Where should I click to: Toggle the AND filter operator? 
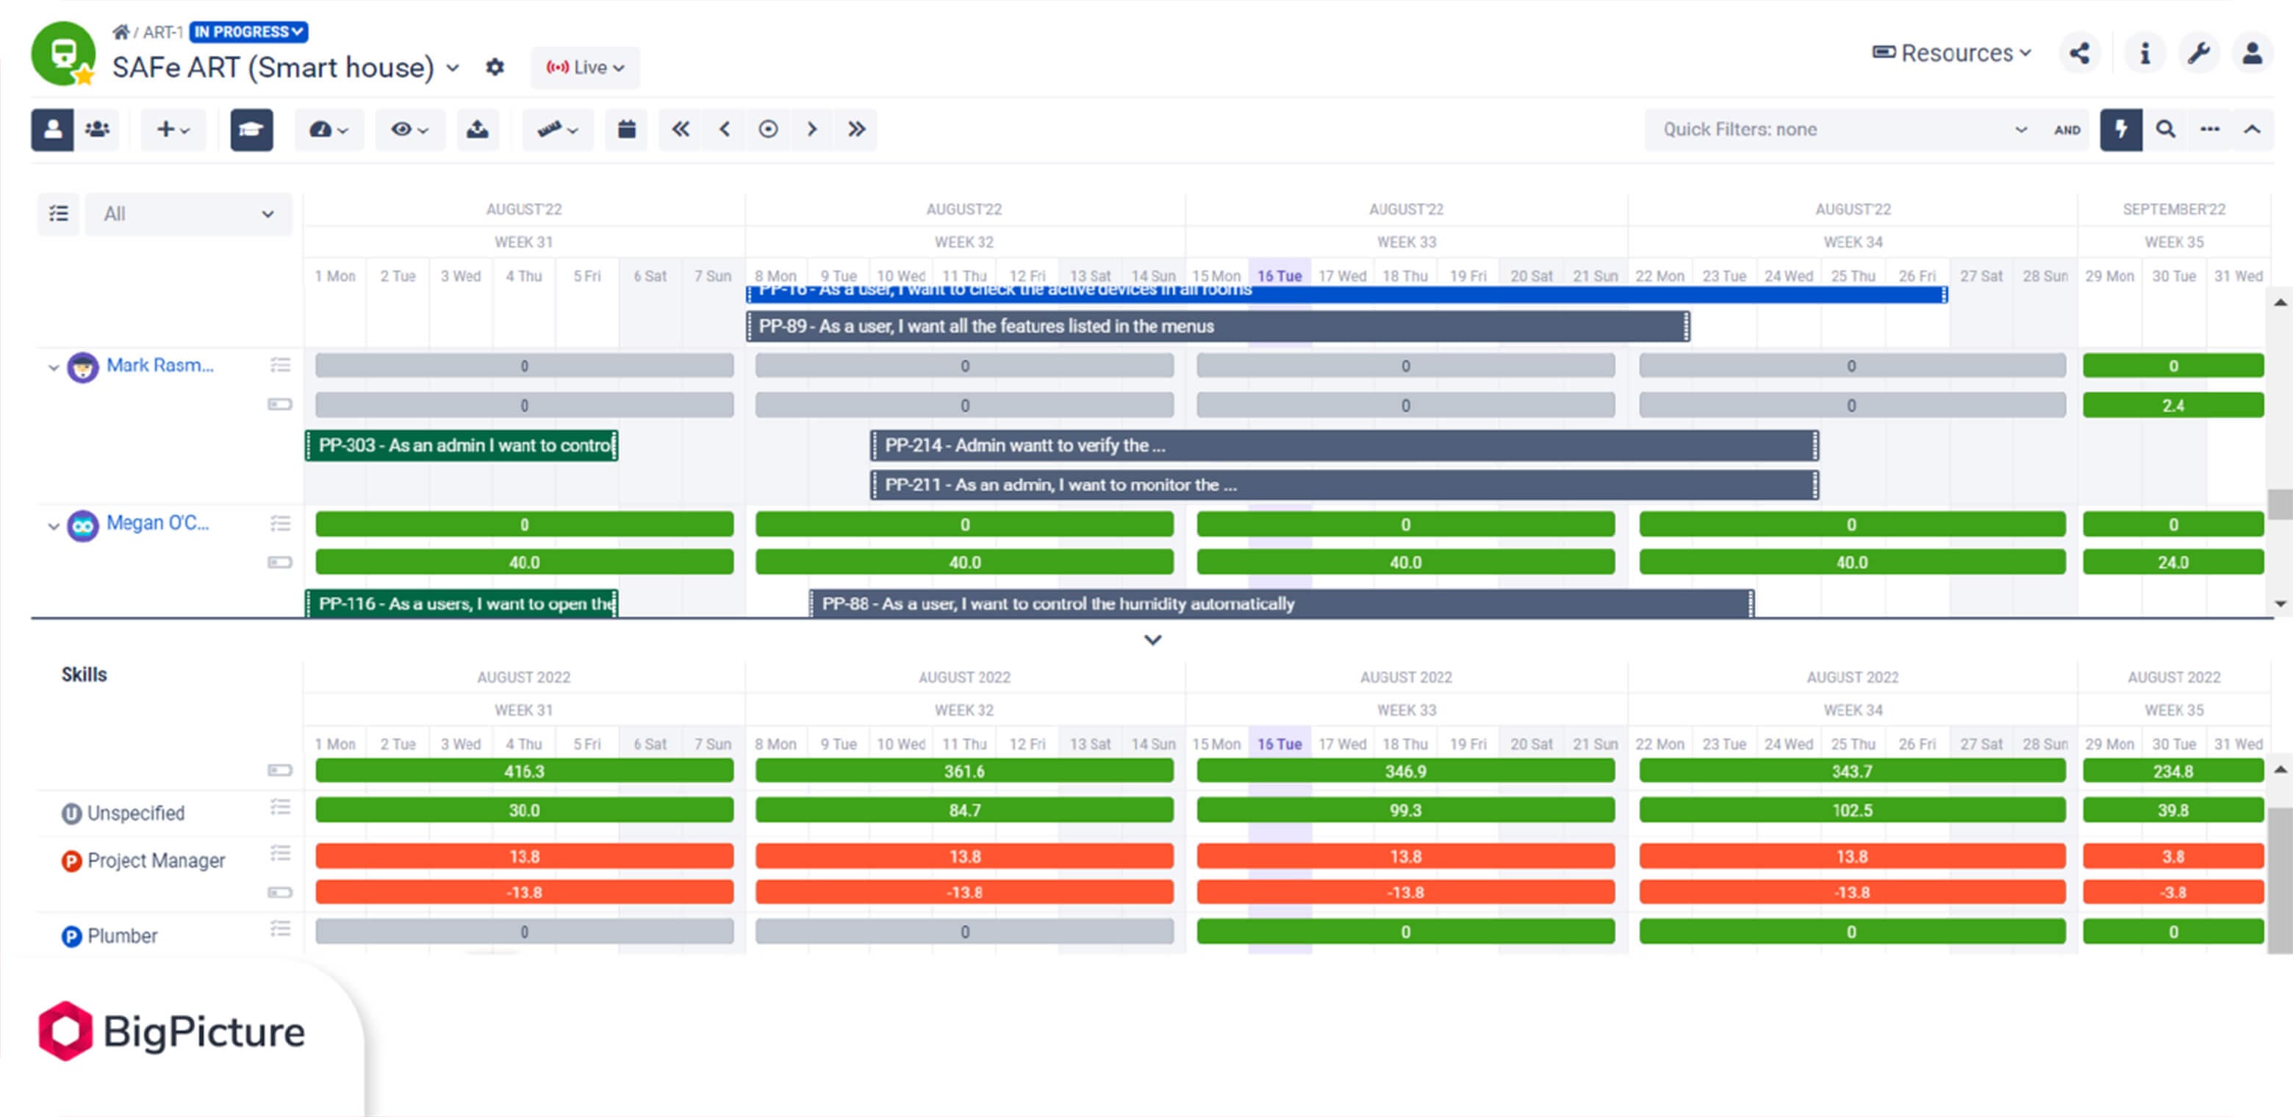coord(2067,130)
